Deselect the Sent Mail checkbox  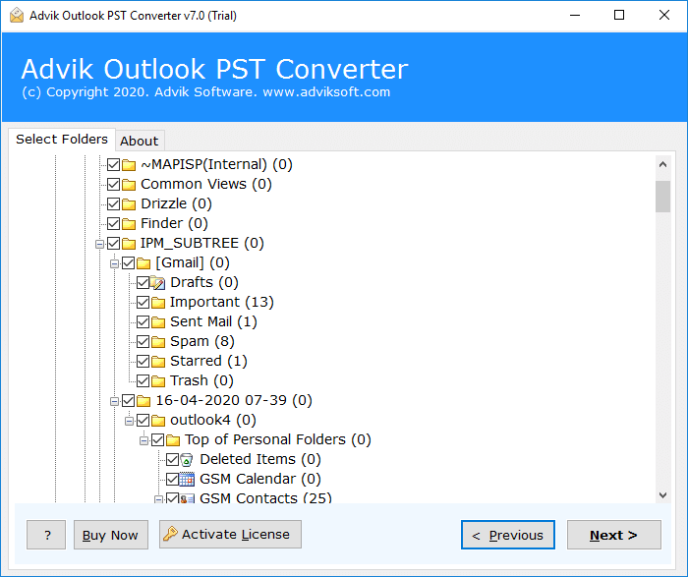[143, 322]
